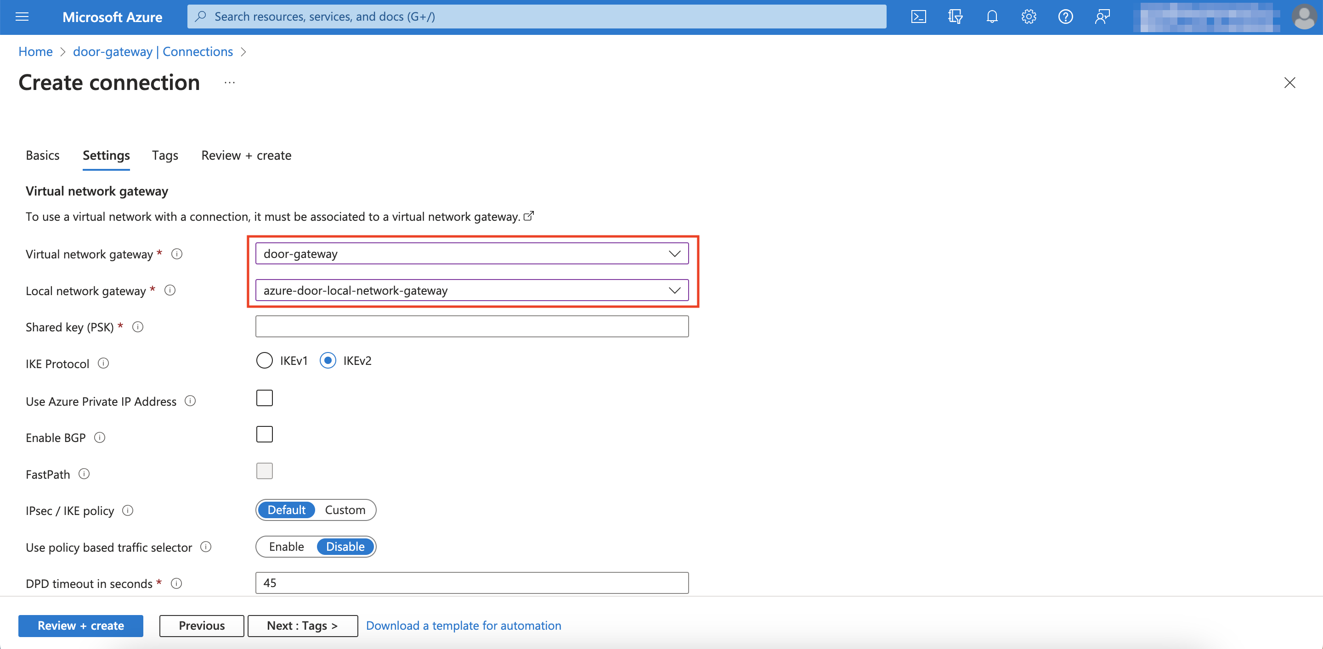Navigate to door-gateway Connections breadcrumb
The width and height of the screenshot is (1323, 649).
153,51
